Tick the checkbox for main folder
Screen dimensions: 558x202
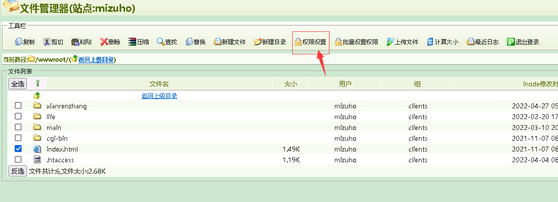tap(18, 127)
